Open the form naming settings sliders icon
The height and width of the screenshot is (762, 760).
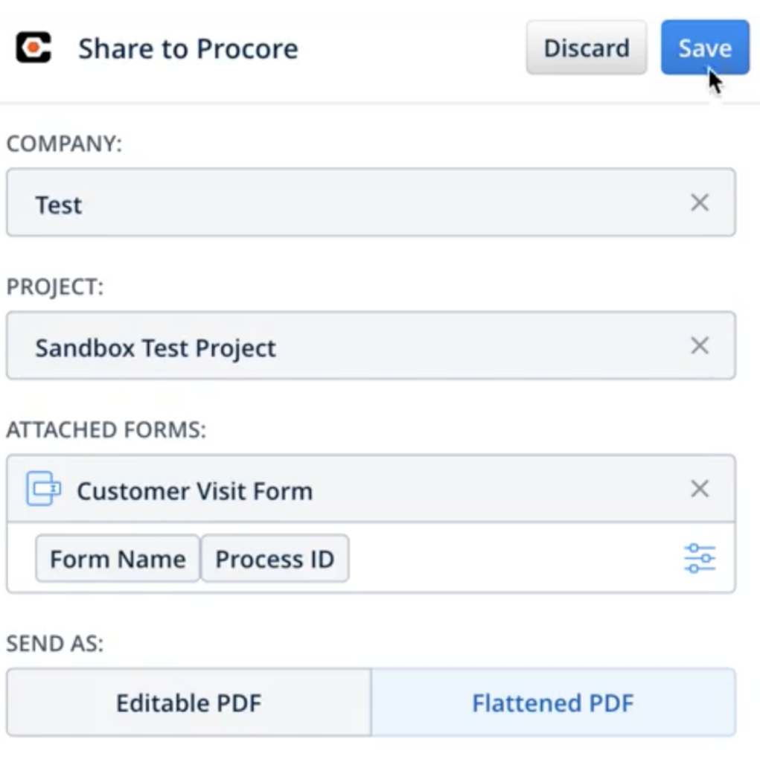point(699,558)
